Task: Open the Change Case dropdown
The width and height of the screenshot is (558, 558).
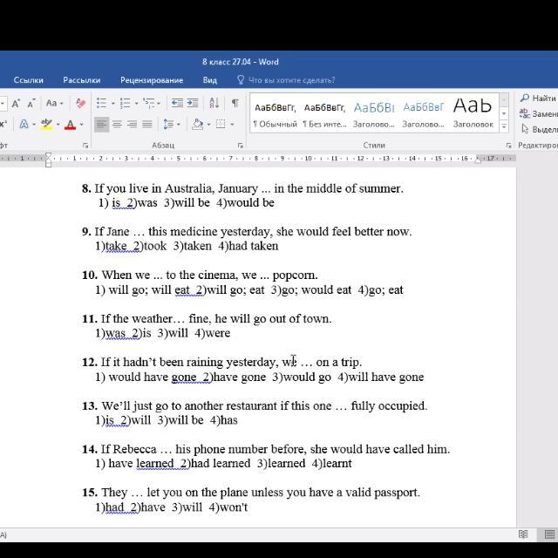Action: pyautogui.click(x=54, y=103)
